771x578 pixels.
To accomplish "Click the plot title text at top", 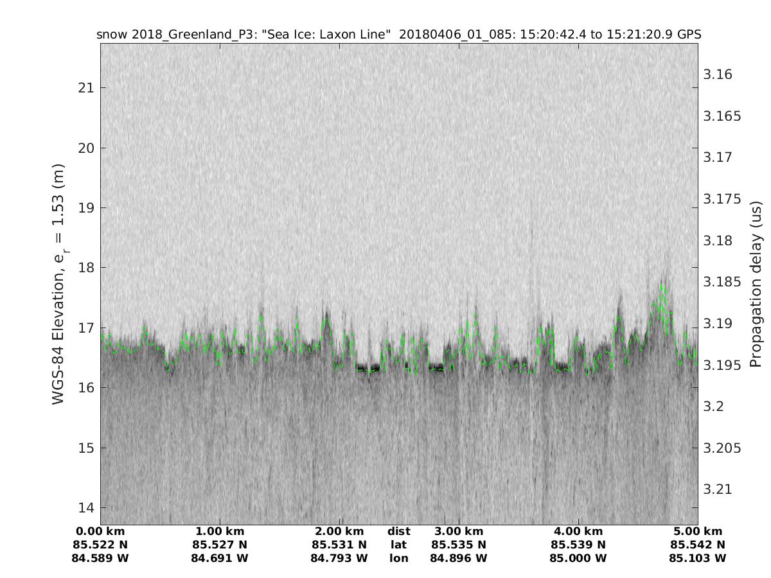I will tap(398, 34).
